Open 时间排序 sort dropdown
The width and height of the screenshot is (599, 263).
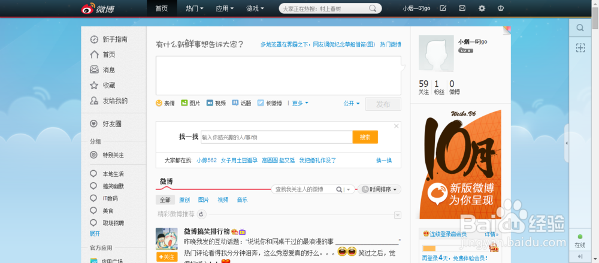click(379, 189)
